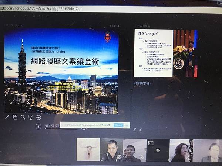222x166 pixels.
Task: Select participant thumbnail of woman with long hair
Action: pos(181,151)
